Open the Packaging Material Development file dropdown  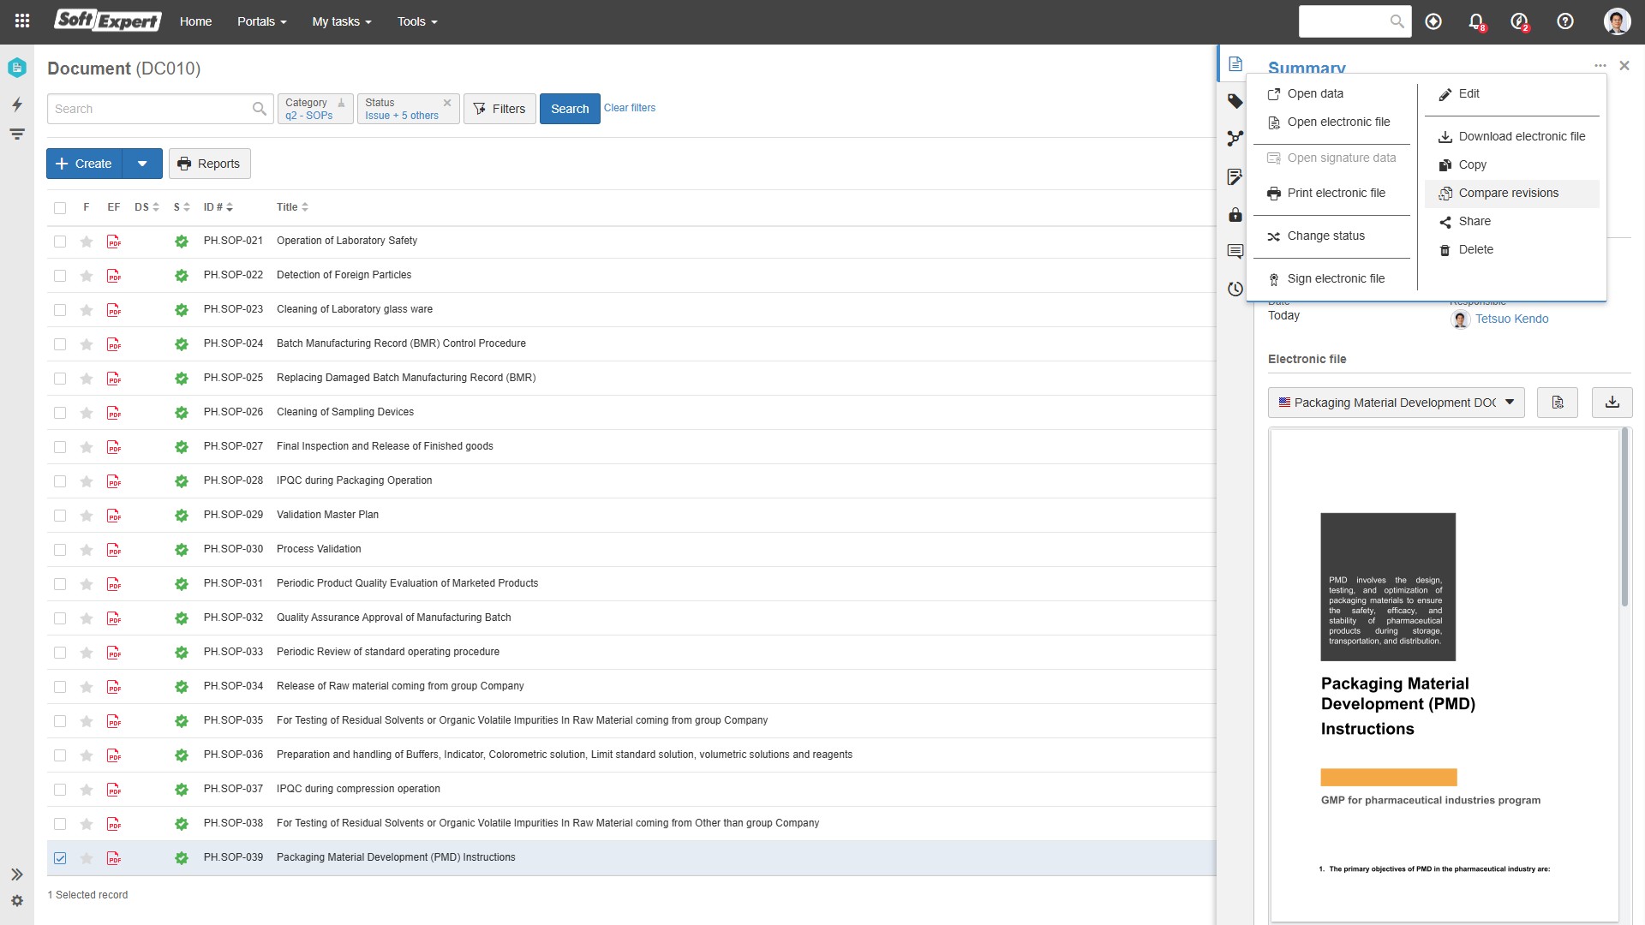(1396, 403)
